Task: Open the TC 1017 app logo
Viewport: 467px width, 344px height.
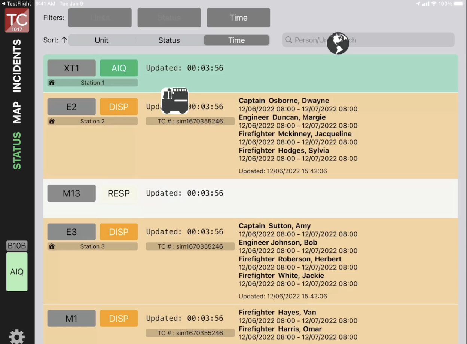Action: click(17, 20)
